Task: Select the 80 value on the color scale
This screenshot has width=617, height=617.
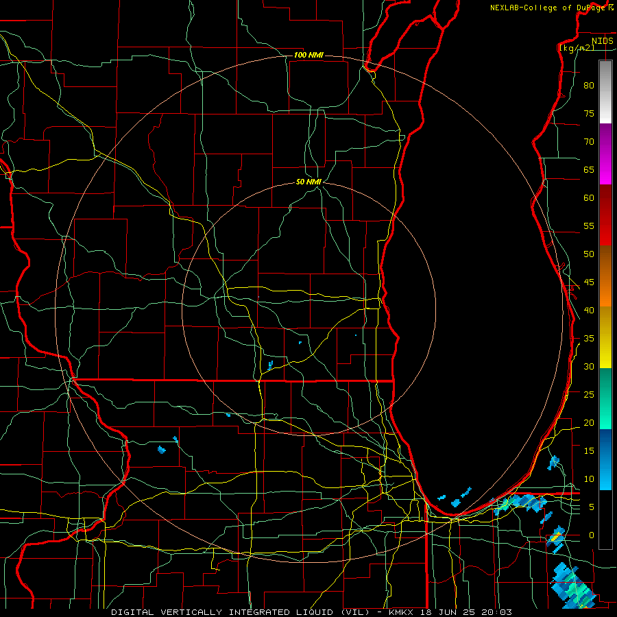Action: 589,86
